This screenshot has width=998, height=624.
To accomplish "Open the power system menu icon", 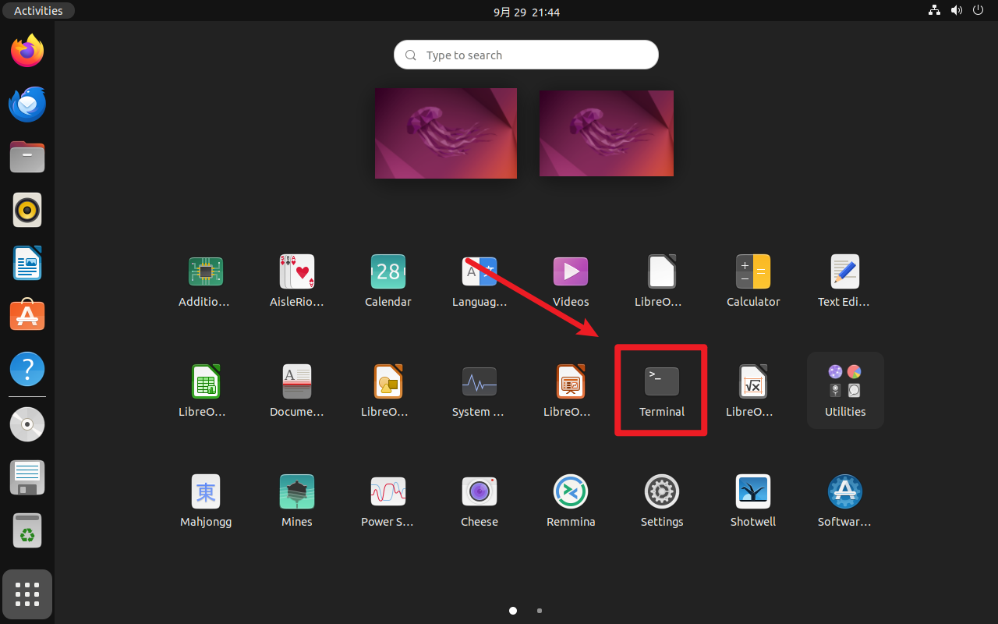I will click(979, 11).
